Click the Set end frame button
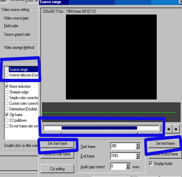Viewport: 182px width, 177px height. (x=165, y=143)
